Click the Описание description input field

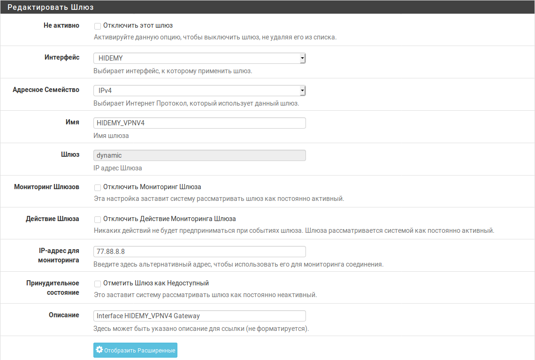(199, 316)
